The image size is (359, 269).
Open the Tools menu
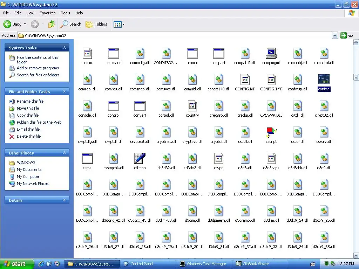click(x=66, y=13)
